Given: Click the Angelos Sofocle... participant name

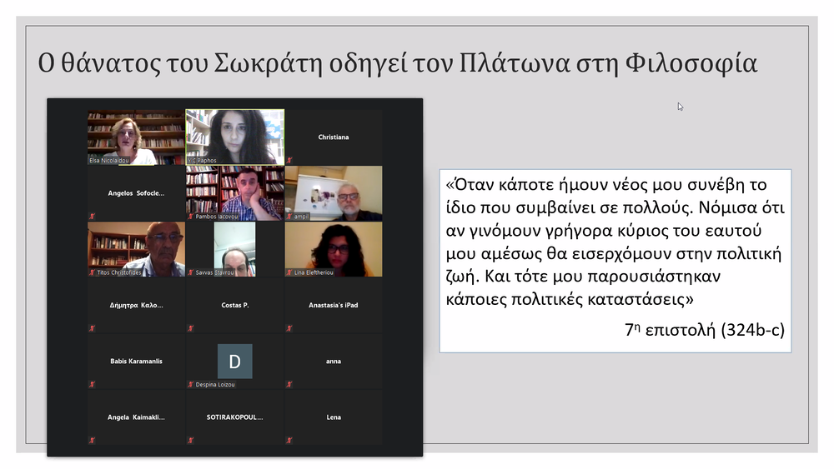Looking at the screenshot, I should coord(136,193).
